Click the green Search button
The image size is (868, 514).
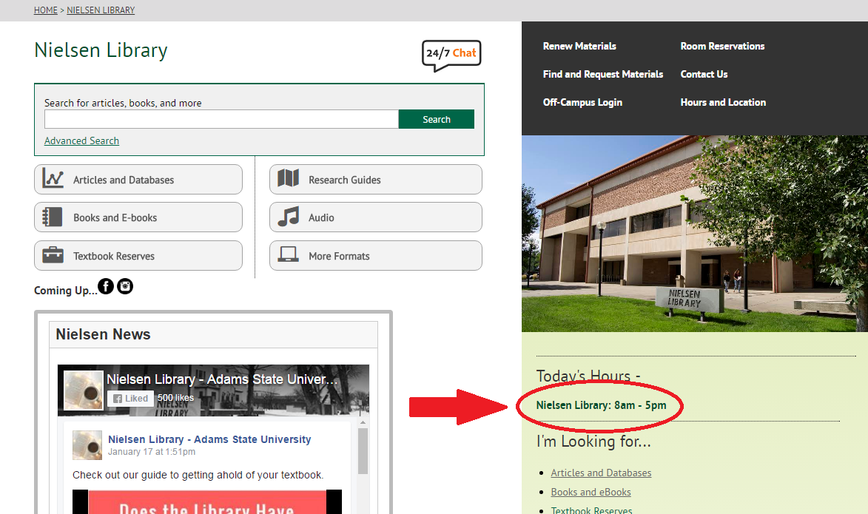[x=436, y=119]
